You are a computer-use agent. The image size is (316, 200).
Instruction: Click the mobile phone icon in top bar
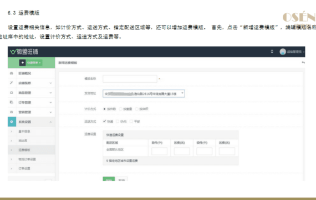coord(272,52)
